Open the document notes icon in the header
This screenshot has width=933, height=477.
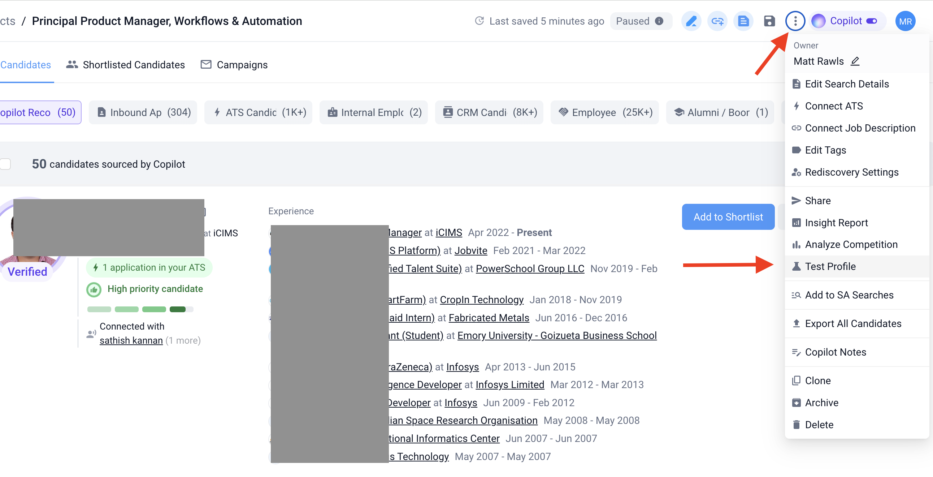(x=743, y=21)
